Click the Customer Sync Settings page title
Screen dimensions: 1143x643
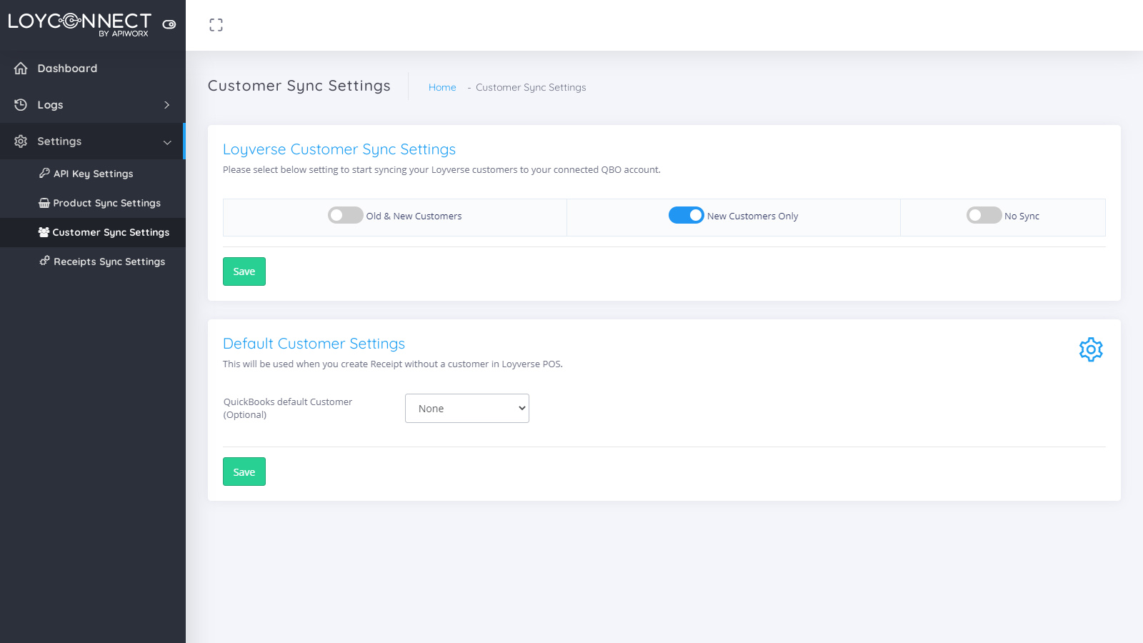(299, 86)
